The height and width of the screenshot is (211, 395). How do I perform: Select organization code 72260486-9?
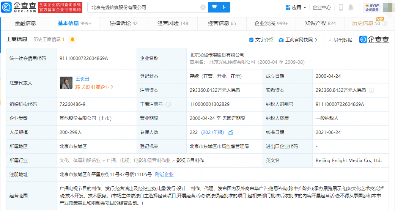tap(72, 104)
